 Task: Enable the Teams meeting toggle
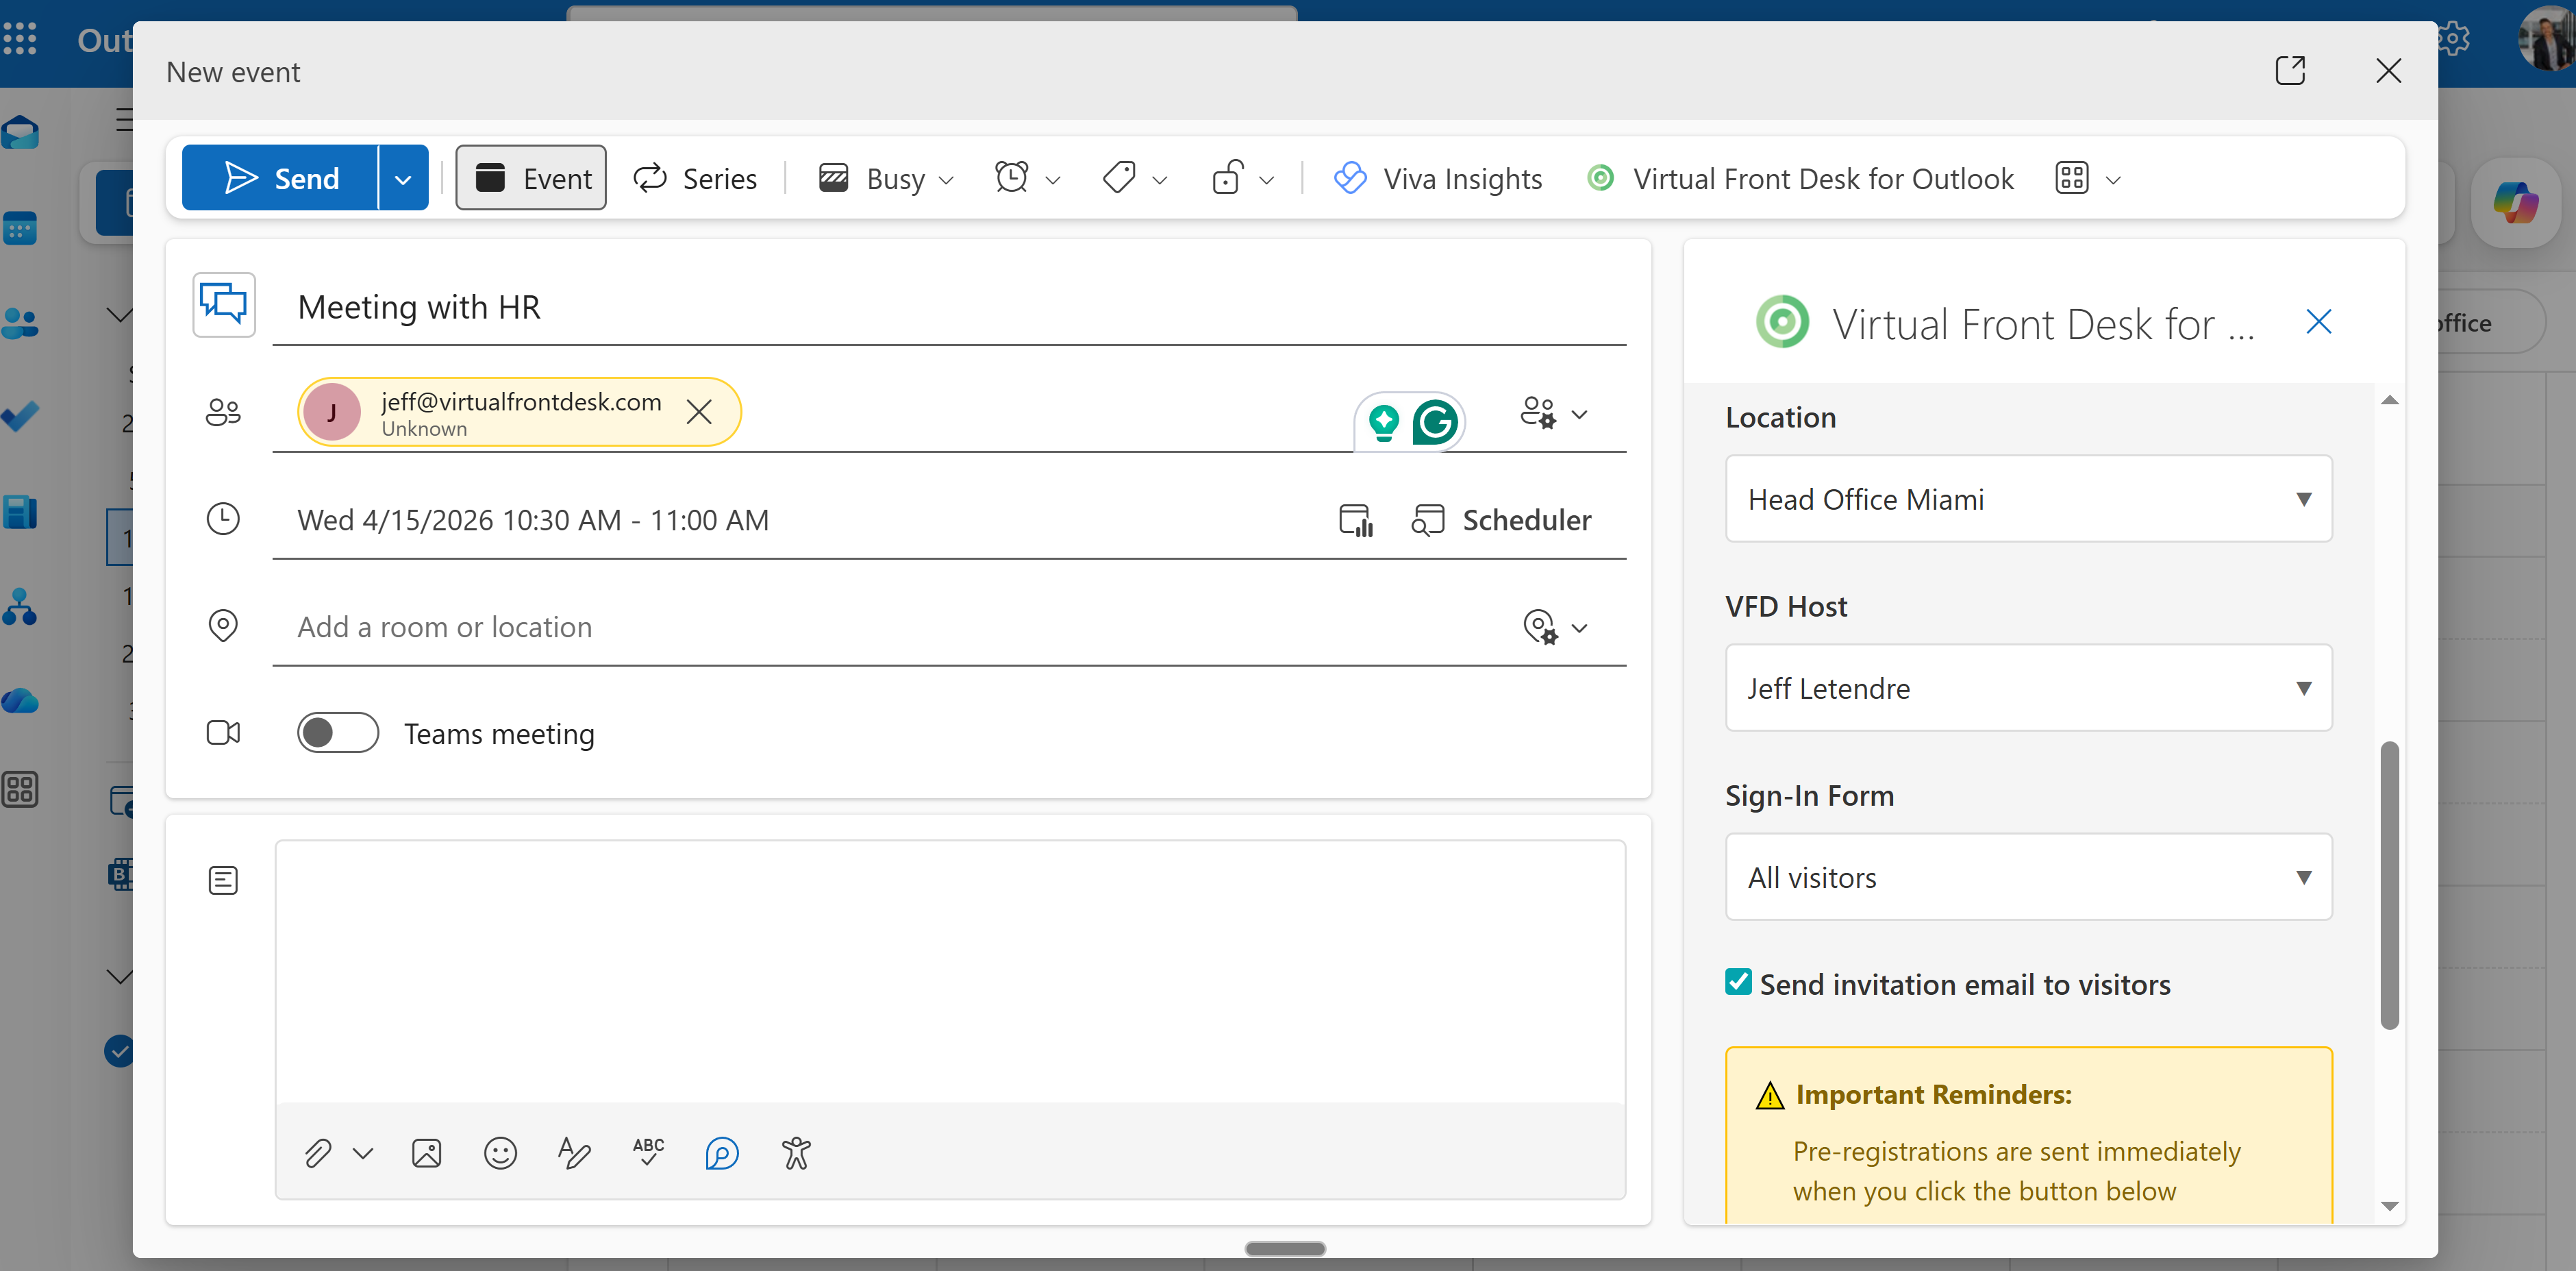point(338,733)
